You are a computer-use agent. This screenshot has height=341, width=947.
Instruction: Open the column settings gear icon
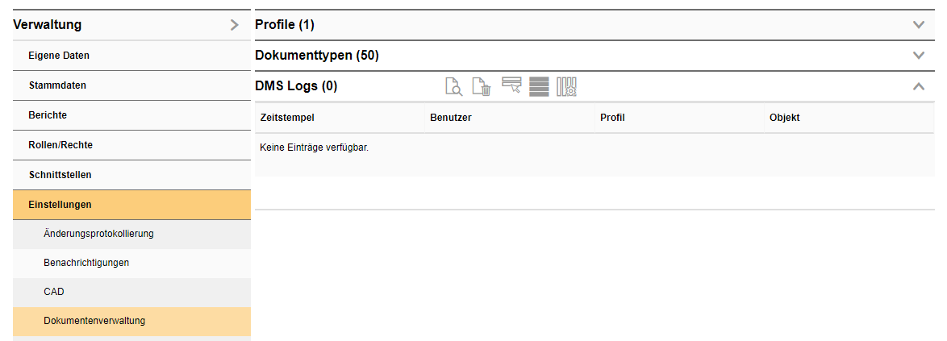pos(567,86)
